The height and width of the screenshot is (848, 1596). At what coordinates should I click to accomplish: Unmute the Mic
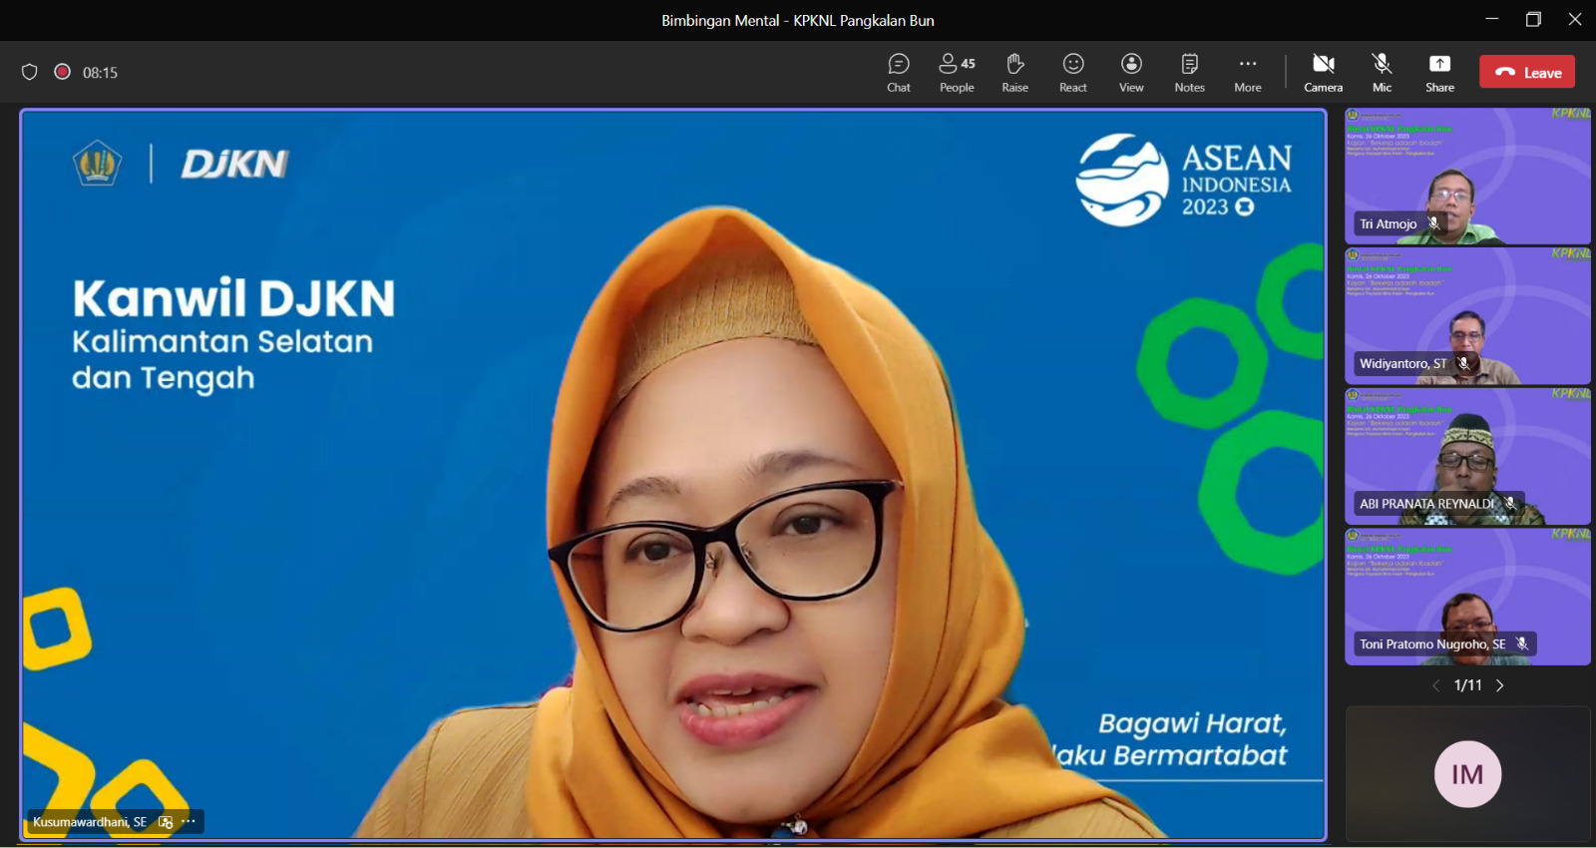(x=1382, y=73)
